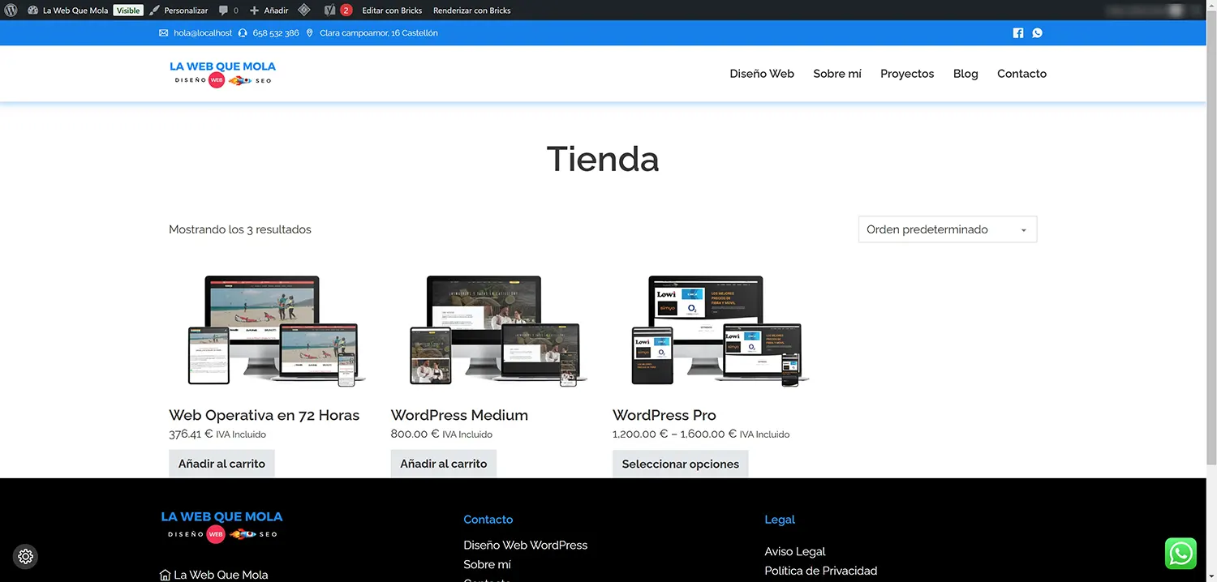Click hola@localhost email link
This screenshot has height=582, width=1217.
tap(202, 33)
